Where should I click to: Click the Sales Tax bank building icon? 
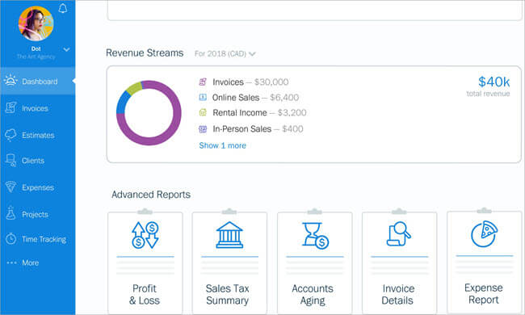[x=229, y=235]
